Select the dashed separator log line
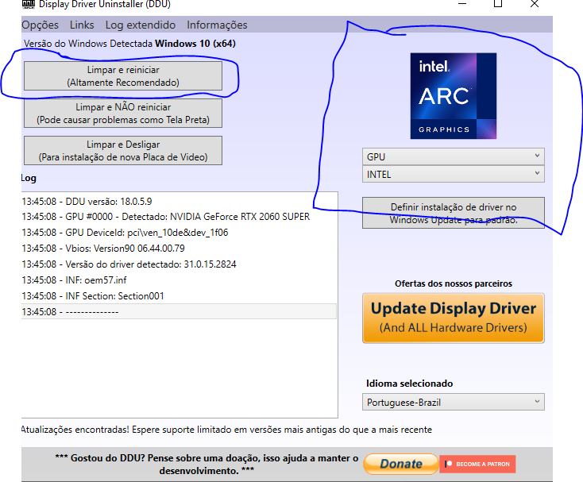 point(180,311)
